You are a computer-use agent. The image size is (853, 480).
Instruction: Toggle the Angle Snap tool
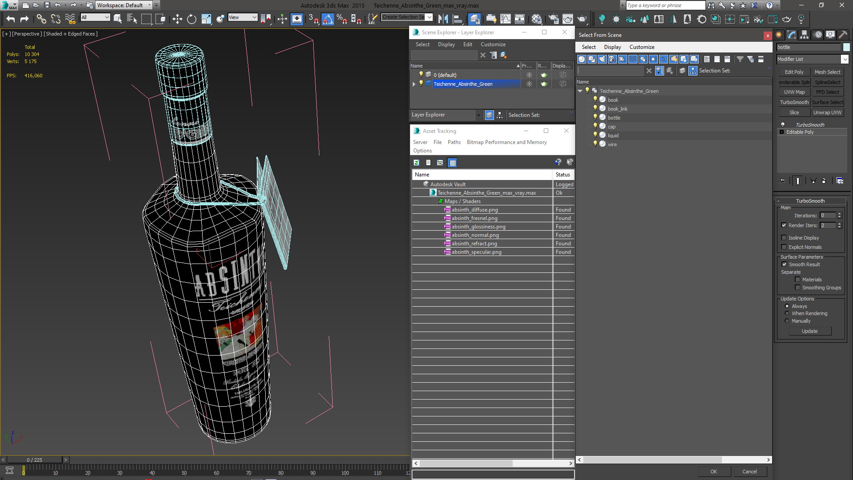[x=327, y=19]
